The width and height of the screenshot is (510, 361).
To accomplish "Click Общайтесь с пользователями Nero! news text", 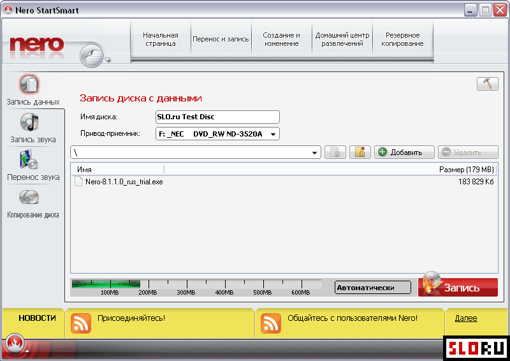I will pos(353,318).
